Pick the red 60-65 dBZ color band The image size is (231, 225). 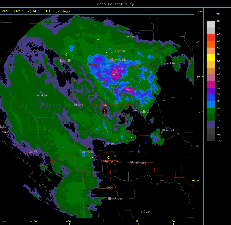coord(211,38)
